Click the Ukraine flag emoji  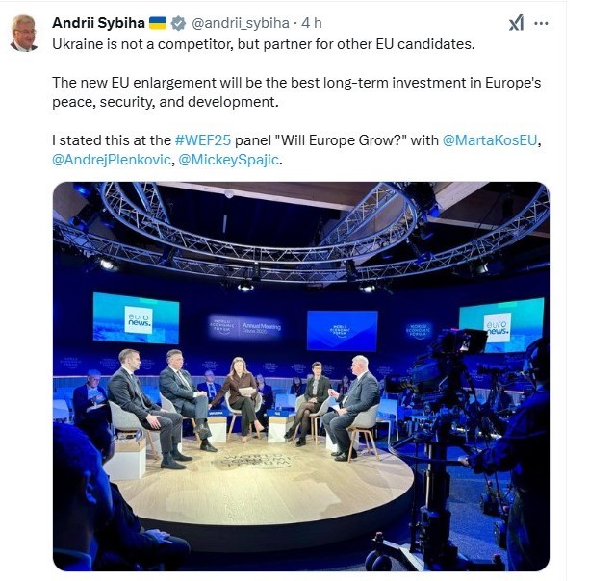click(x=158, y=23)
